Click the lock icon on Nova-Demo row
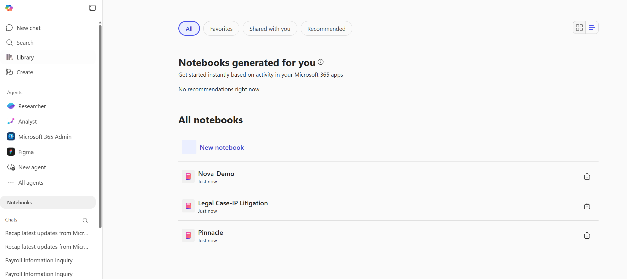Image resolution: width=627 pixels, height=279 pixels. [x=587, y=177]
